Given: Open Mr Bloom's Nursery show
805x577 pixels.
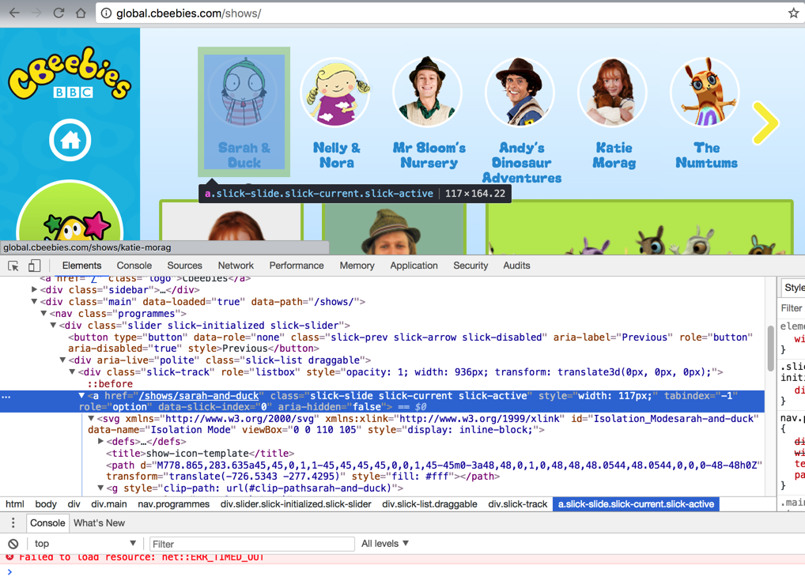Looking at the screenshot, I should tap(429, 113).
